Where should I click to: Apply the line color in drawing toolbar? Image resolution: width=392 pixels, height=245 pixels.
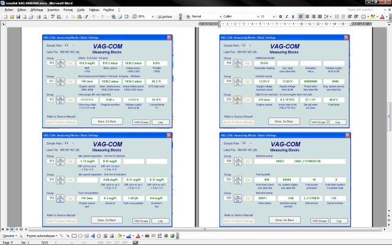click(129, 236)
